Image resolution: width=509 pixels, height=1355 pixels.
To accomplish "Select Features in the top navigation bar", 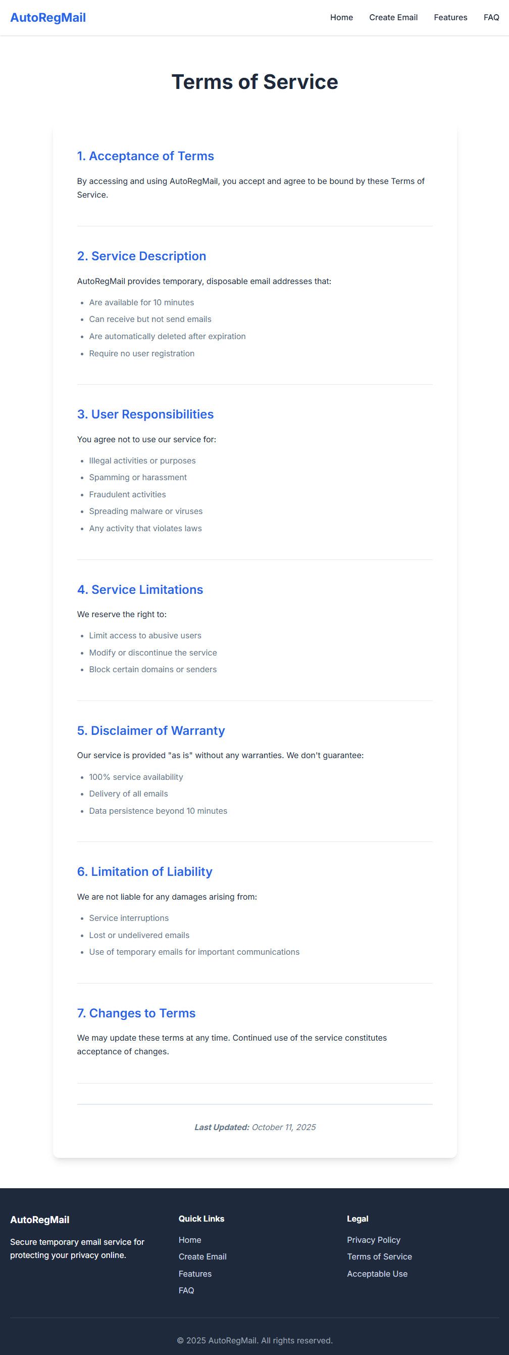I will 450,18.
